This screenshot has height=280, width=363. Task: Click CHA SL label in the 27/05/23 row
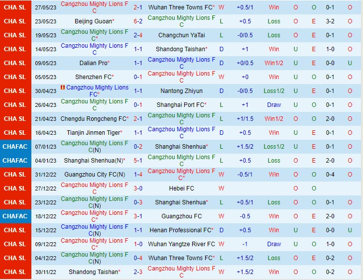(15, 7)
